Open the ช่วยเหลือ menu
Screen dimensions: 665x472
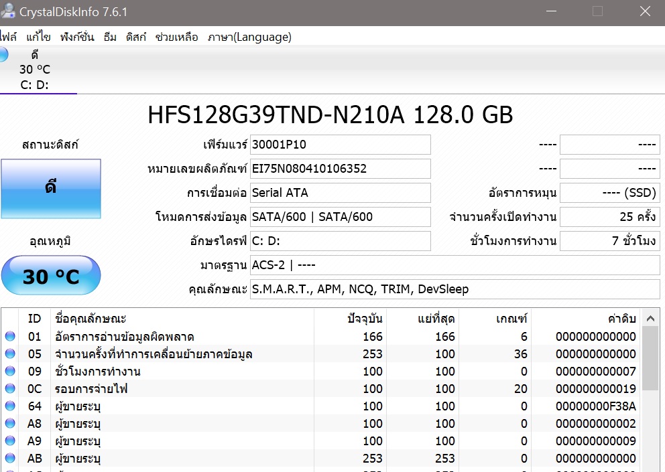(x=176, y=37)
